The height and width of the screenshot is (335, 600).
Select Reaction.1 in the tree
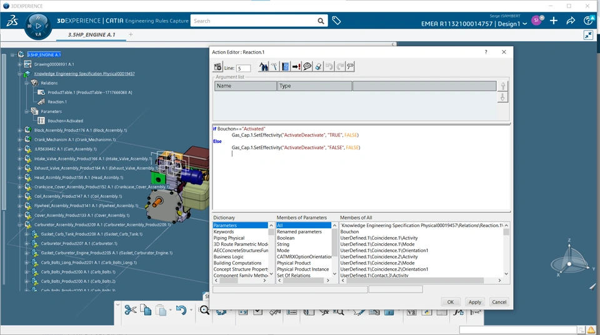pos(57,102)
